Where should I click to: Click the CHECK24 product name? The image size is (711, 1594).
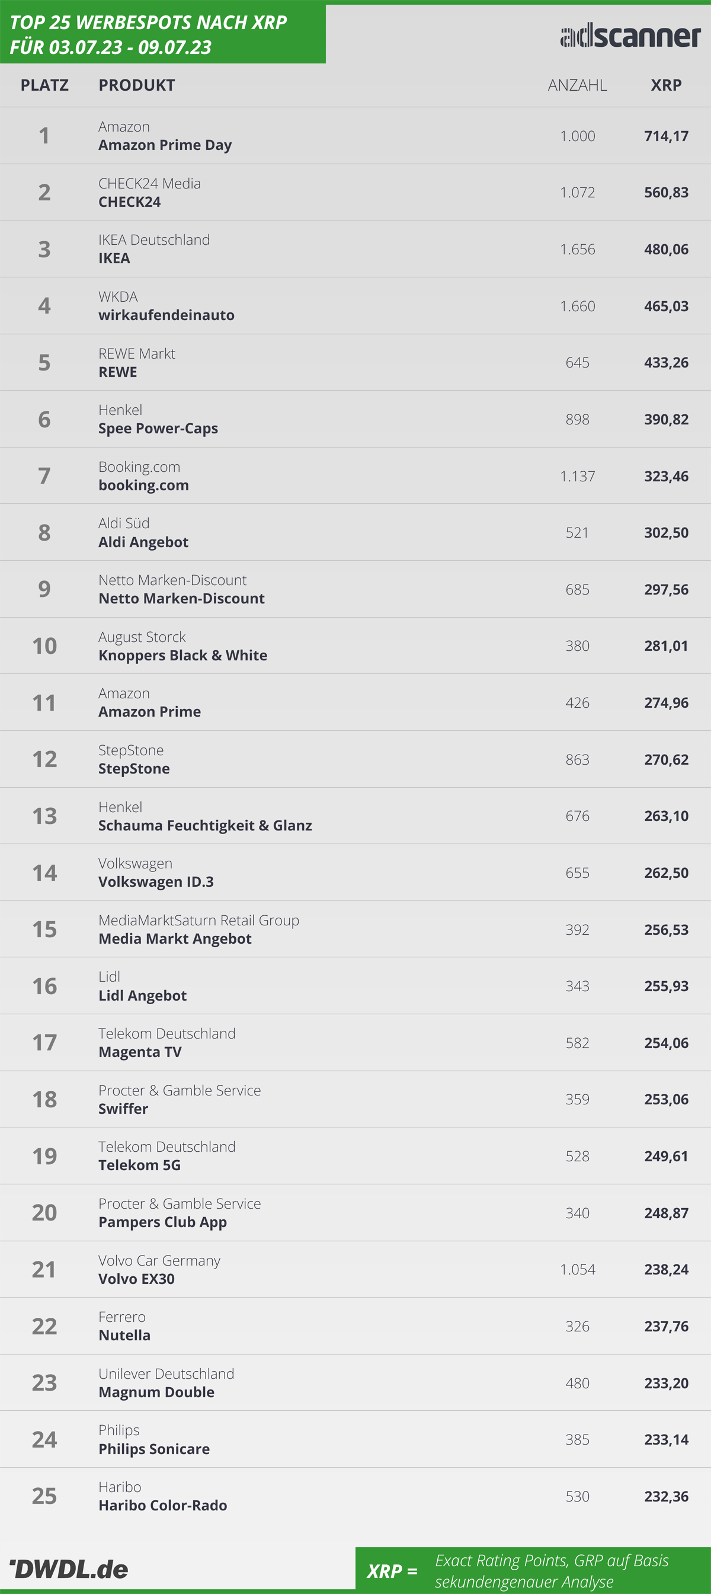130,202
